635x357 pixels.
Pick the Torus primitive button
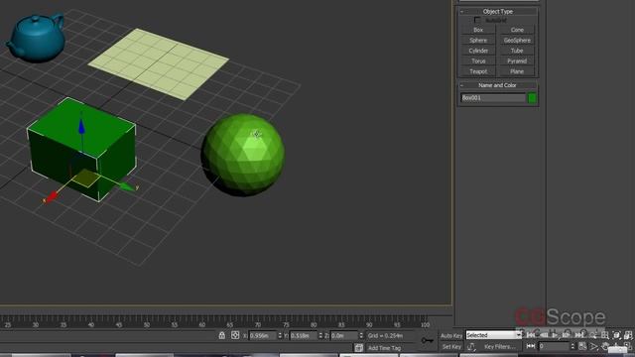pyautogui.click(x=478, y=61)
